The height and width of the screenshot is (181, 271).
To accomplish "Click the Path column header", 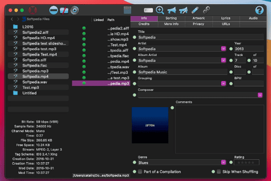I will click(111, 20).
